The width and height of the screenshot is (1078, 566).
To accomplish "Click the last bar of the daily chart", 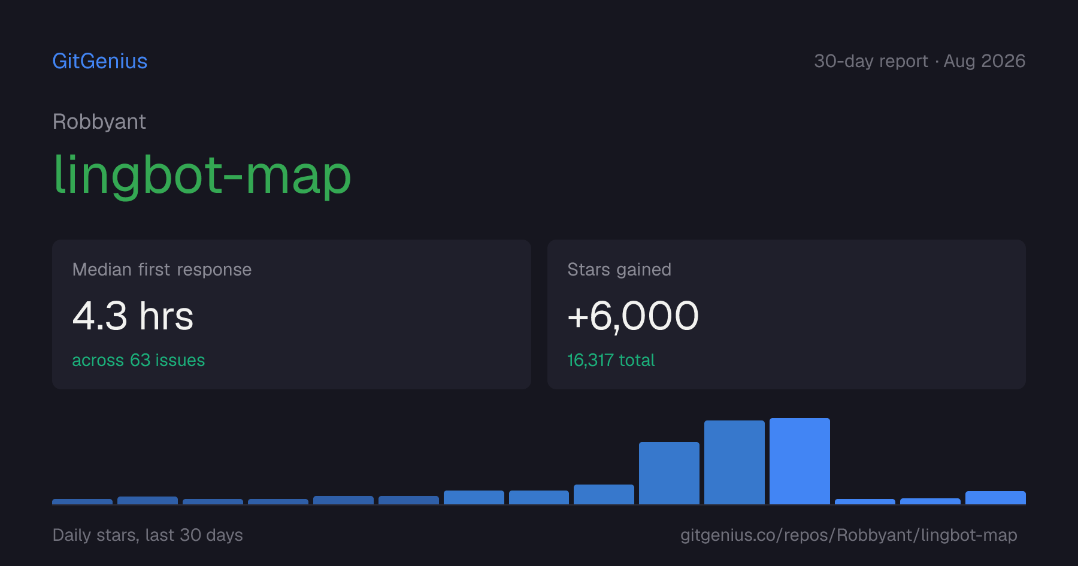I will tap(995, 498).
